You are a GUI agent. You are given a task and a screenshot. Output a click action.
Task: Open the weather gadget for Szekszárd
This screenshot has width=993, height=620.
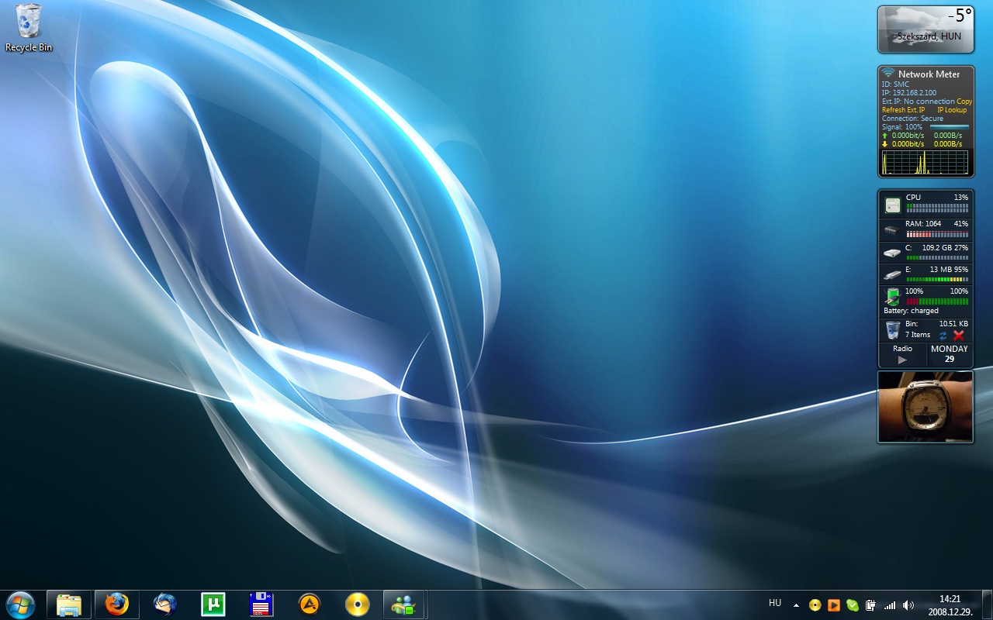pyautogui.click(x=926, y=29)
